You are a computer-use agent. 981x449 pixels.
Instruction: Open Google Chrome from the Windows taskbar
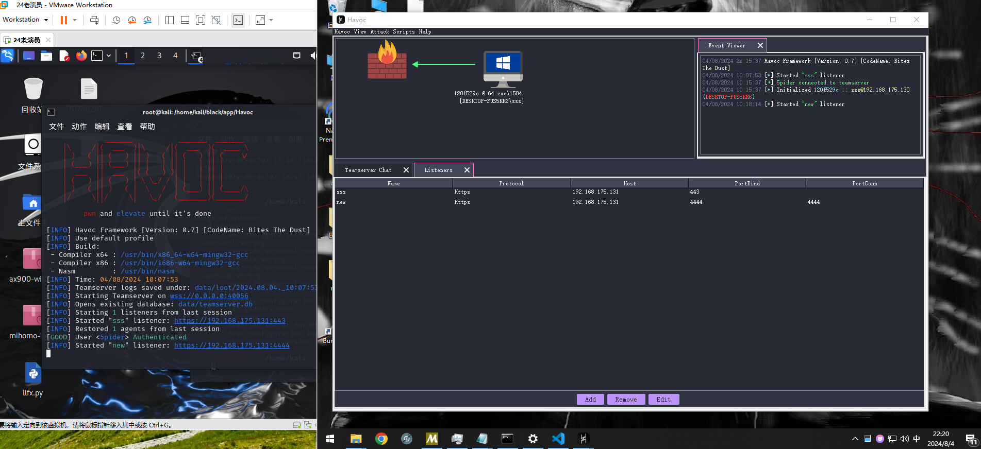point(381,439)
